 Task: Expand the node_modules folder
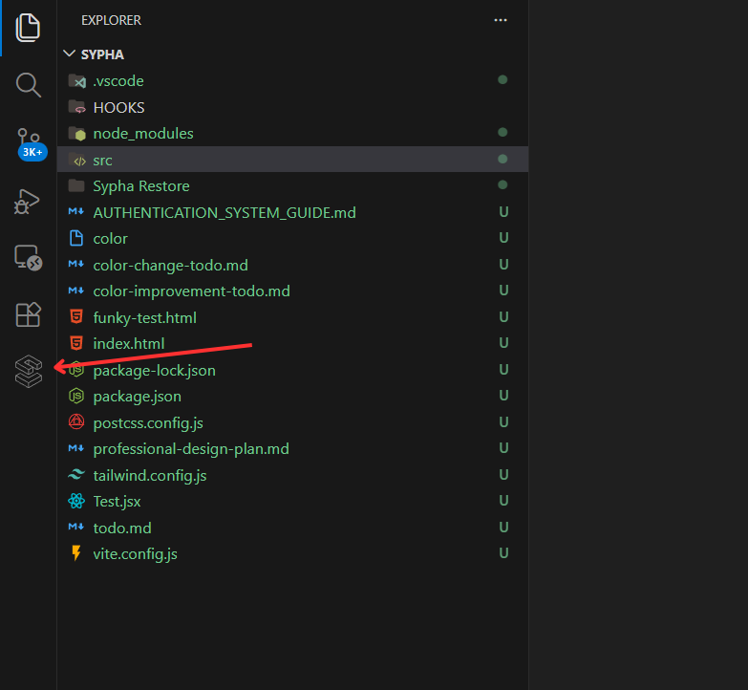pos(292,133)
